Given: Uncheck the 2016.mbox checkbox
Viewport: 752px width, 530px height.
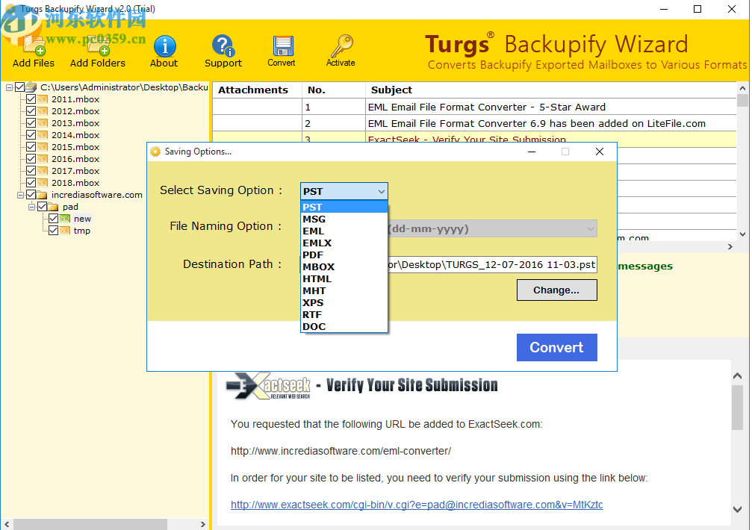Looking at the screenshot, I should pos(31,159).
